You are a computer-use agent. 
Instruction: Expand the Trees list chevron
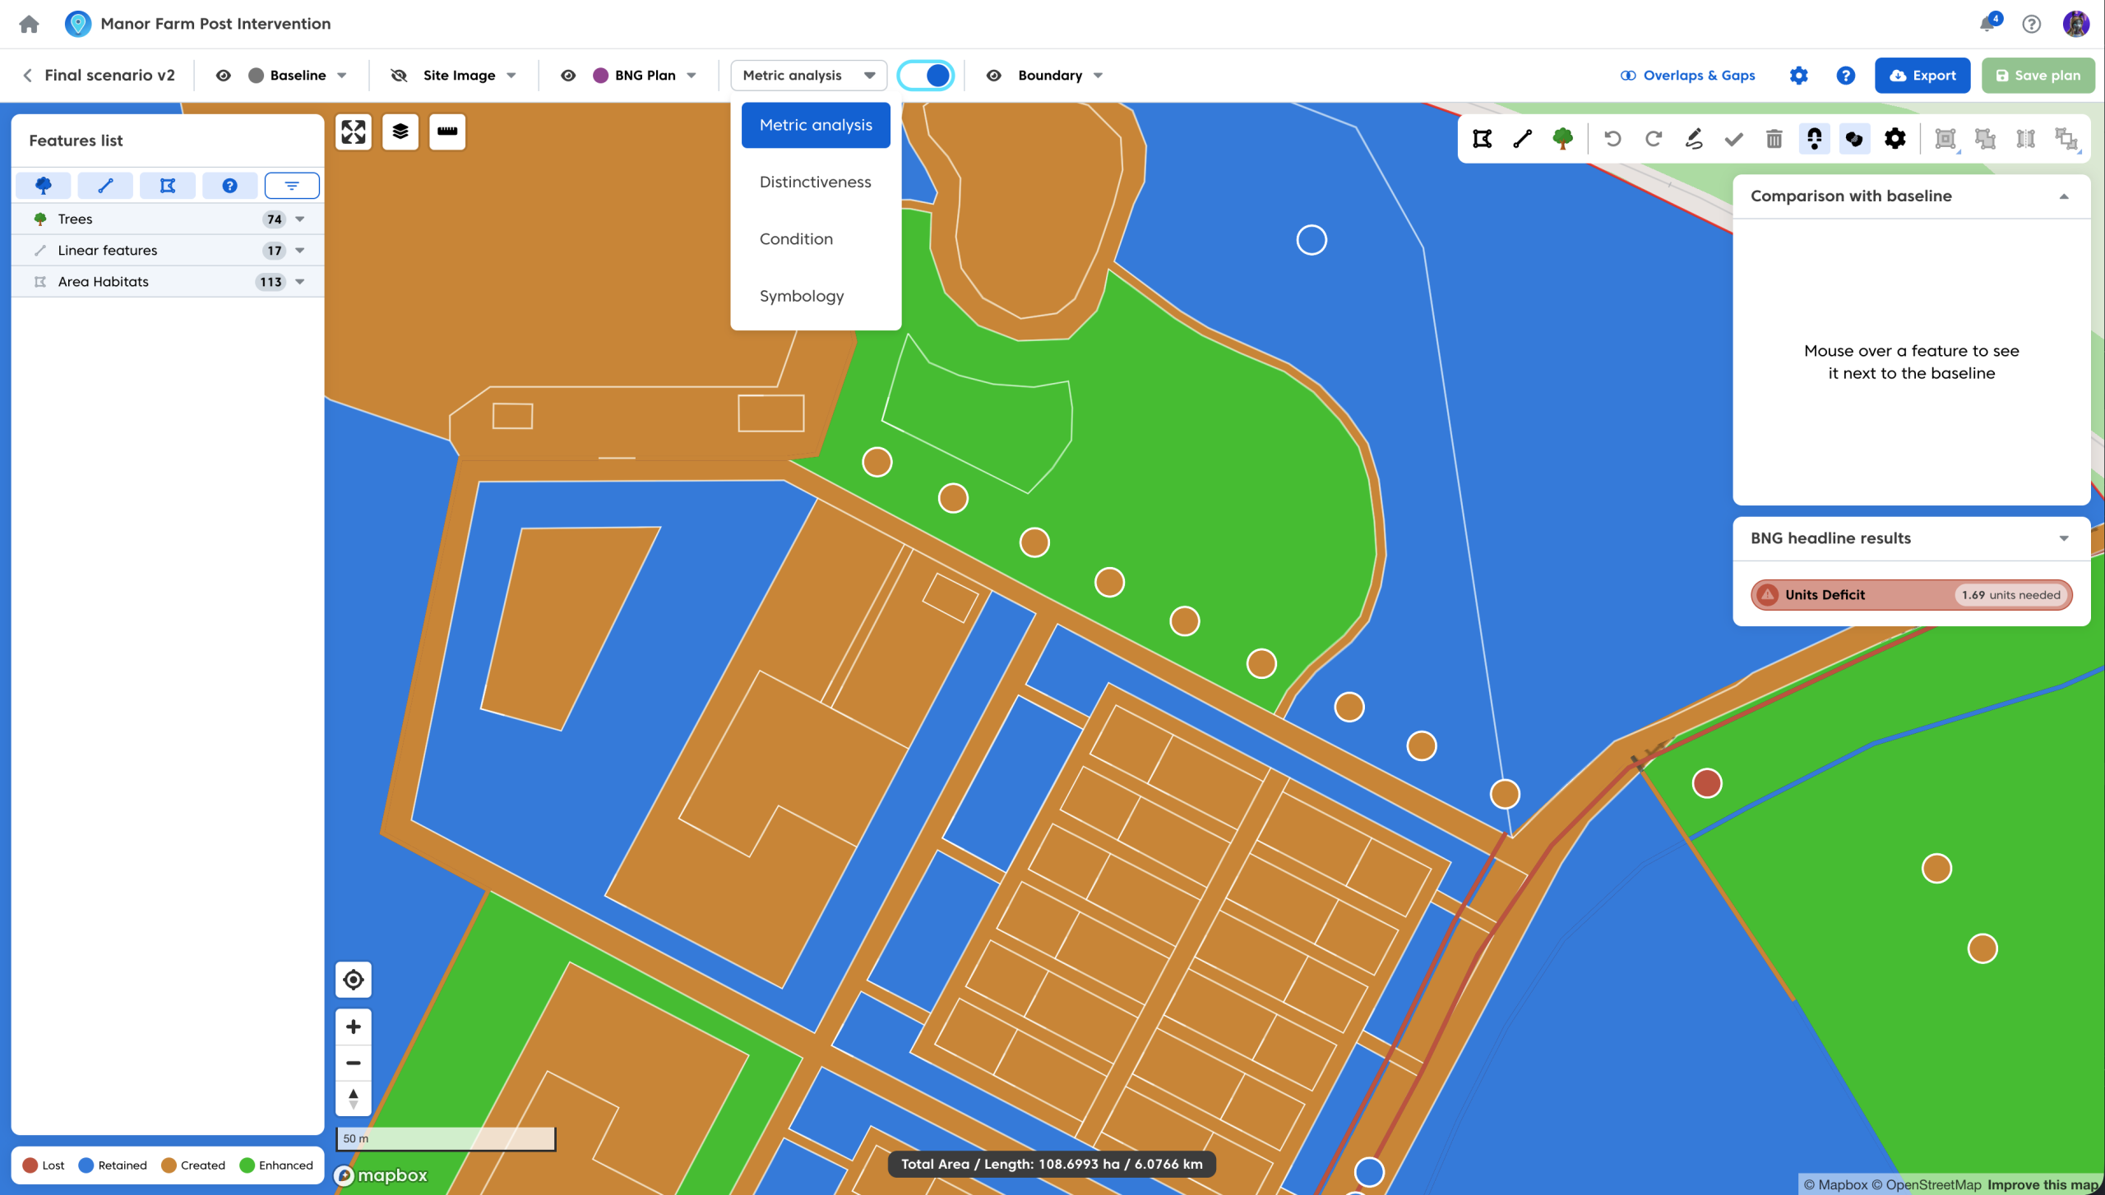300,219
